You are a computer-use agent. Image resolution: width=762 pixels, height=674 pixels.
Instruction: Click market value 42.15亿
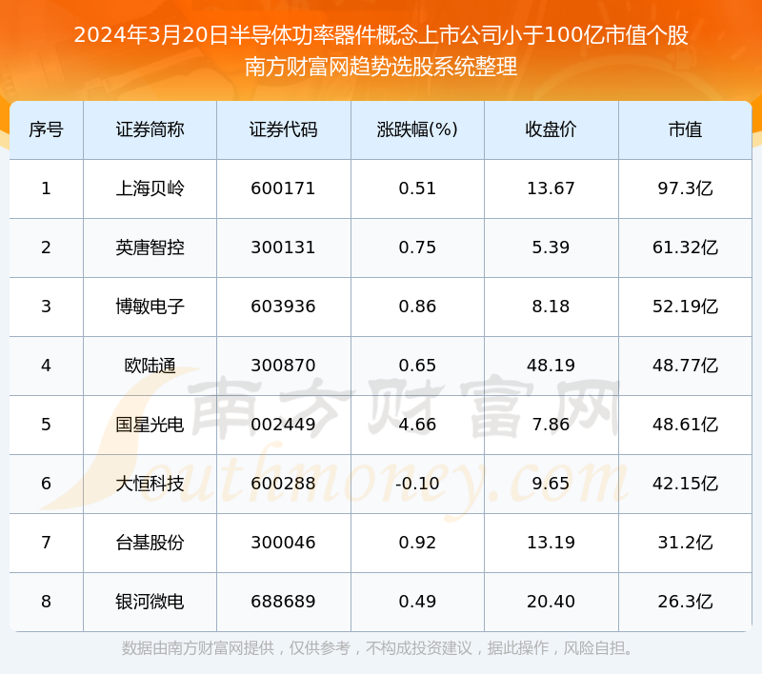point(685,484)
